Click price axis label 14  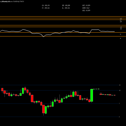click(x=120, y=85)
